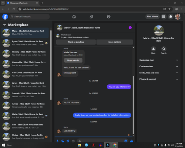Open Jarvis's 3Bed 2Bath House conversation
Viewport: 185px width, 148px height.
click(x=25, y=85)
